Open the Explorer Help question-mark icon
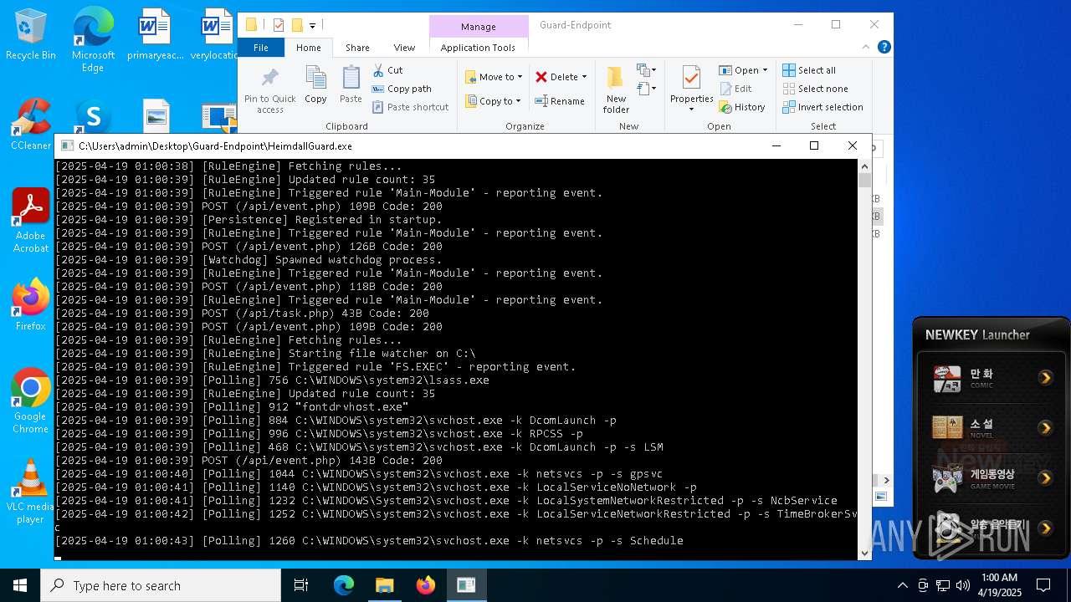Viewport: 1071px width, 602px height. pos(884,48)
